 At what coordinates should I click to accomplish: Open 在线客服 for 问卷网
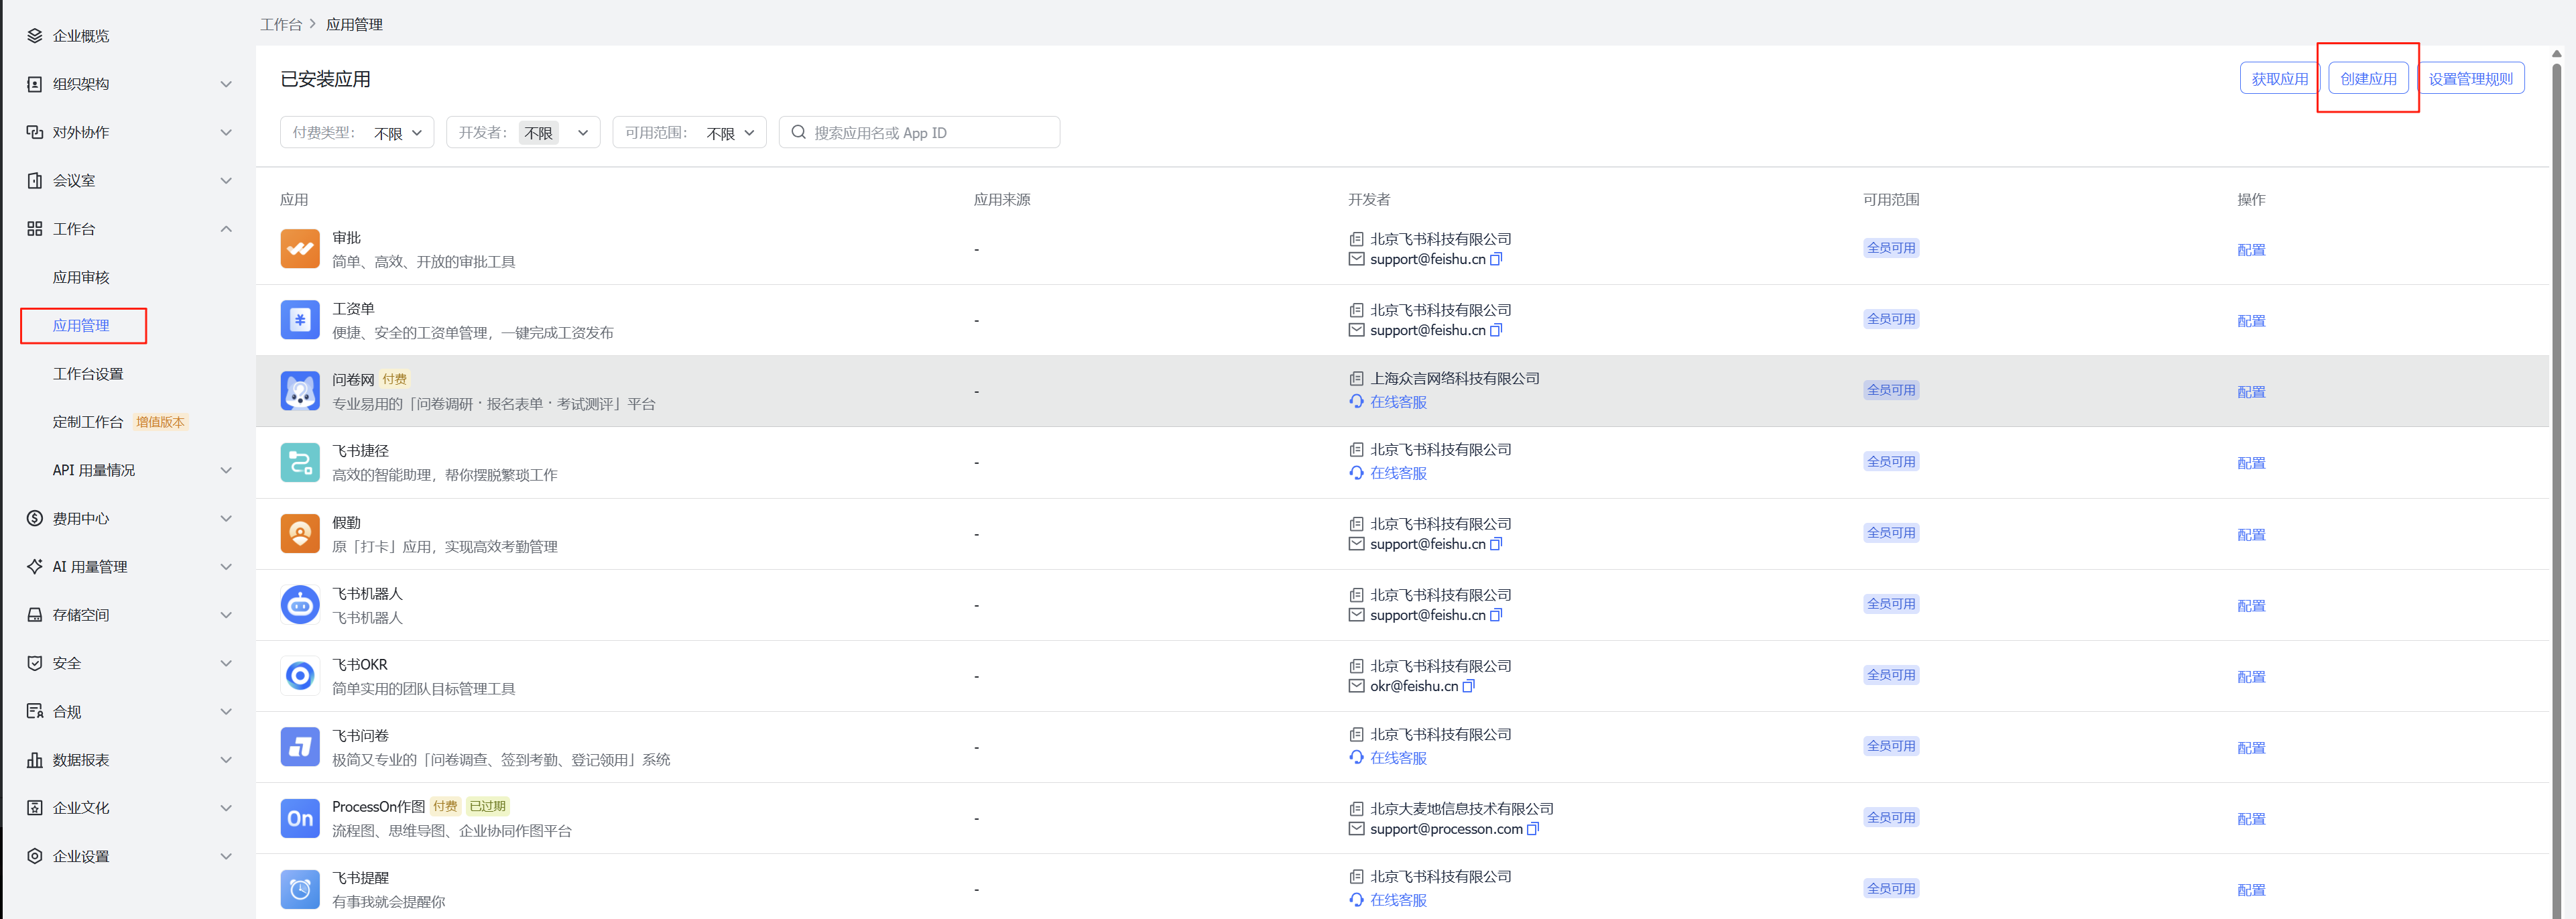1398,401
